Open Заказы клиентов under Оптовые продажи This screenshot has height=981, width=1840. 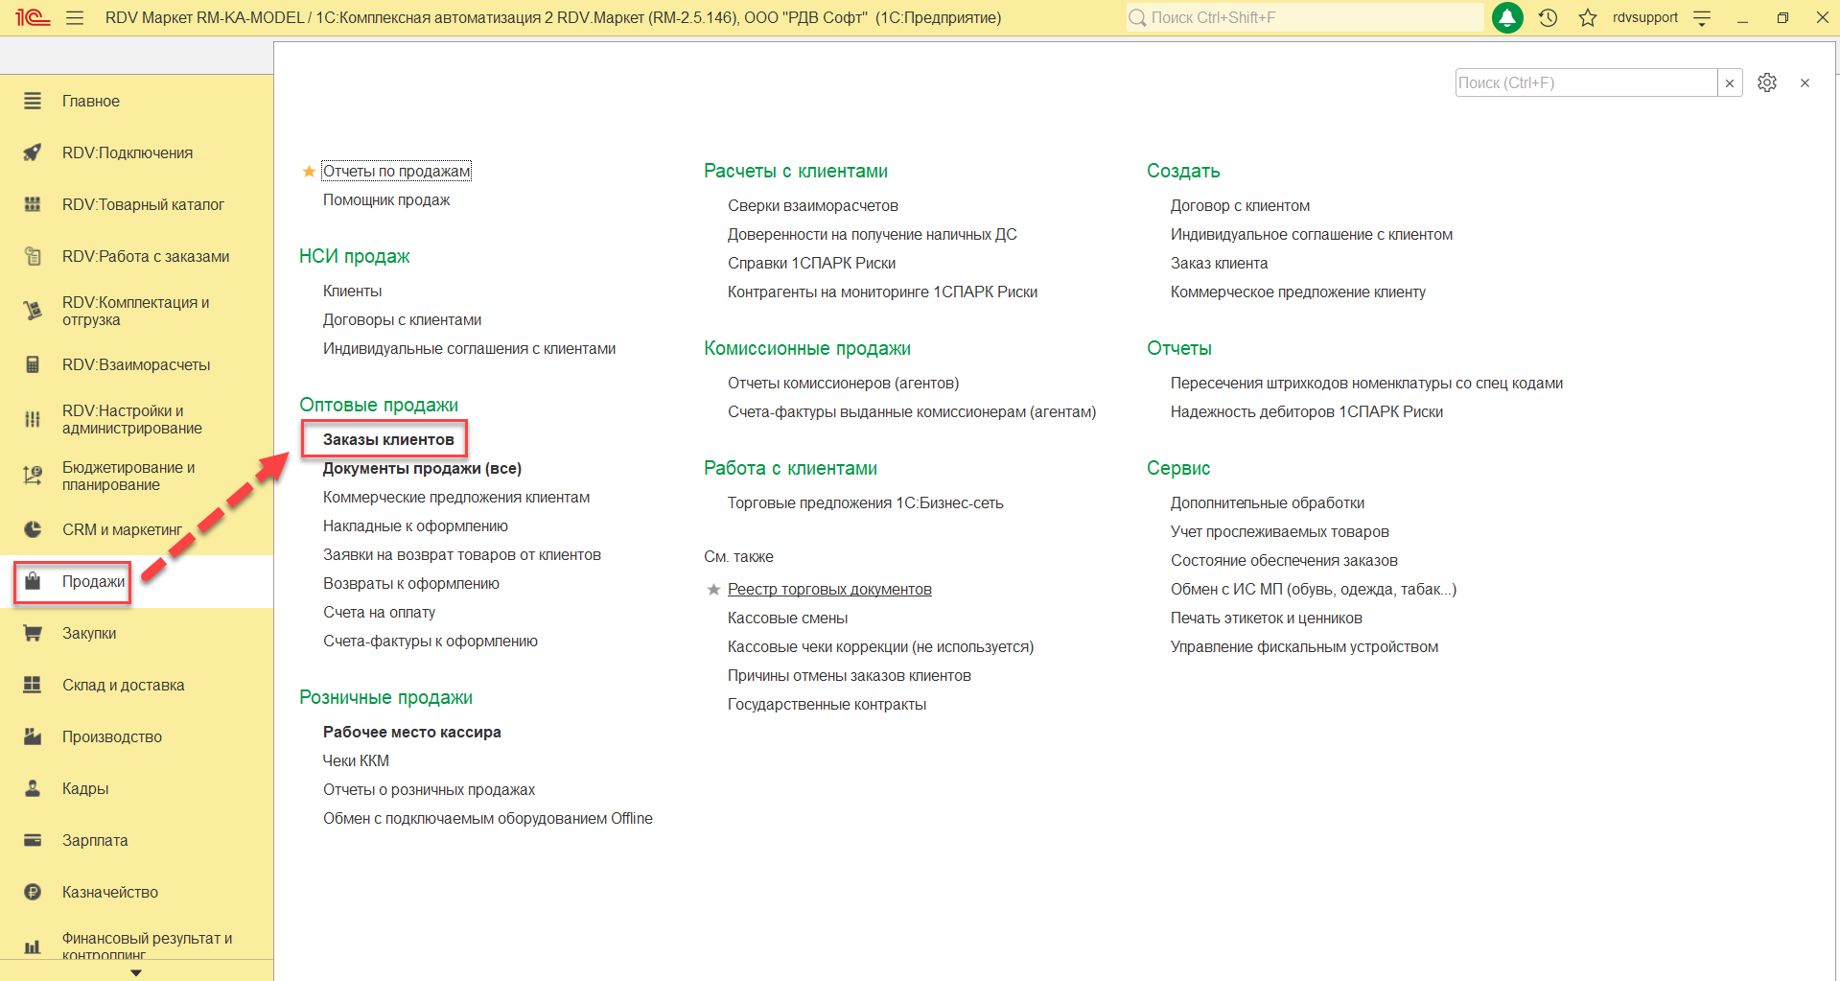388,439
